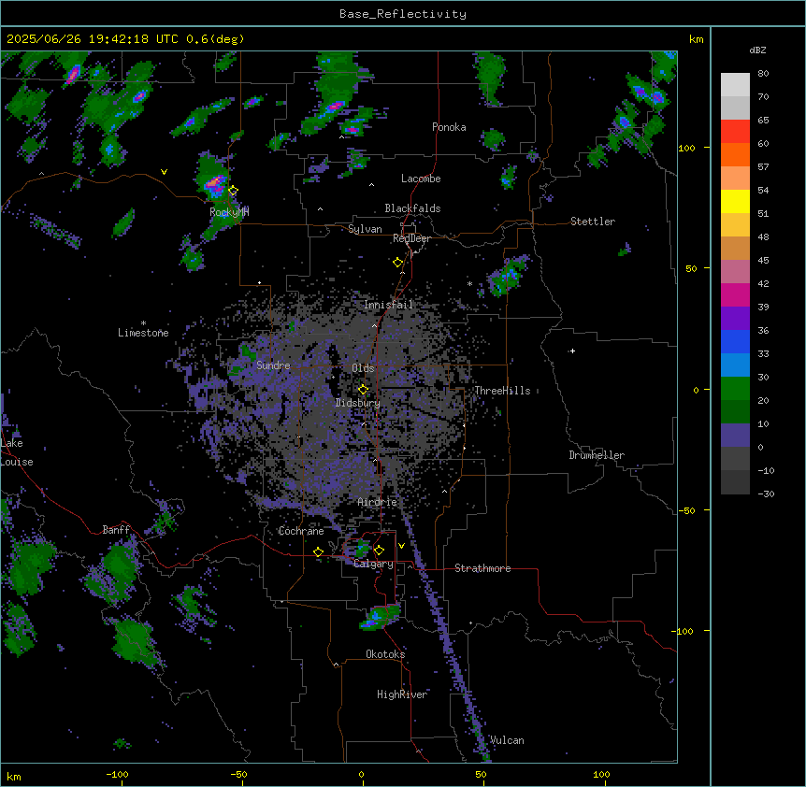
Task: Pick the magenta swatch in the dBZ scale
Action: tap(735, 294)
